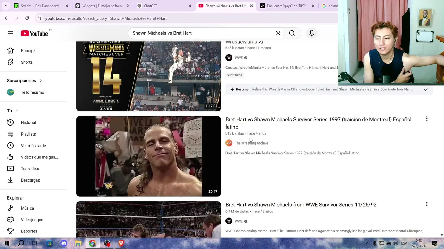This screenshot has height=249, width=444.
Task: Visit WWE channel name under WrestleMania XII video
Action: click(x=239, y=58)
